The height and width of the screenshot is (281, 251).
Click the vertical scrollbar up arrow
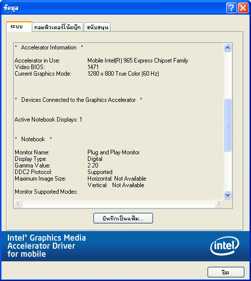[x=227, y=47]
